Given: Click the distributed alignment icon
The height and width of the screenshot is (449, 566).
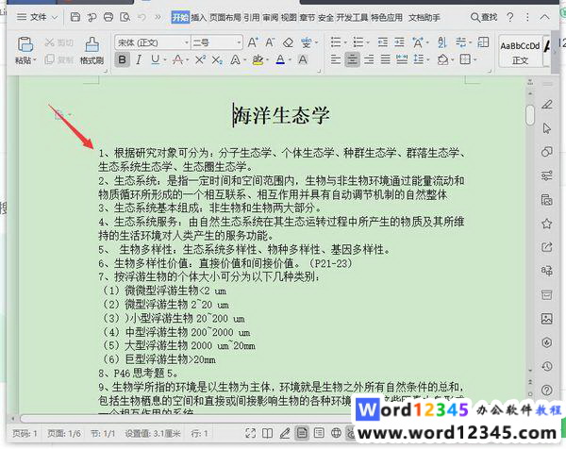Looking at the screenshot, I should tap(402, 59).
